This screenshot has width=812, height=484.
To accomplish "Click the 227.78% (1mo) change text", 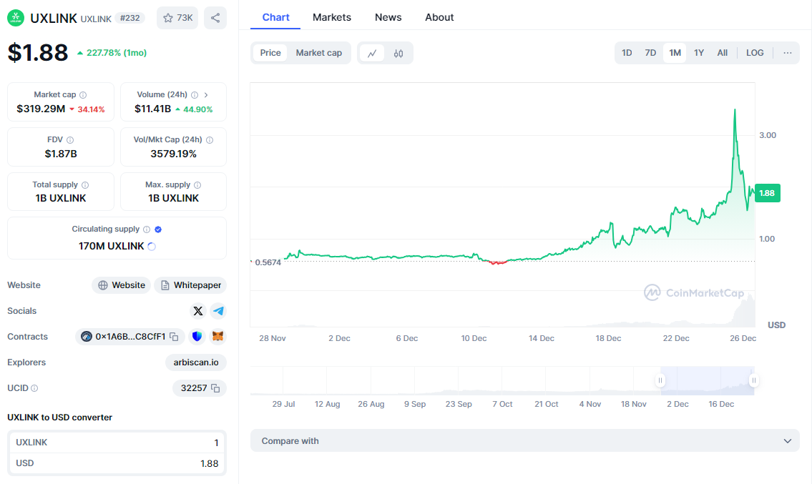I will (117, 53).
